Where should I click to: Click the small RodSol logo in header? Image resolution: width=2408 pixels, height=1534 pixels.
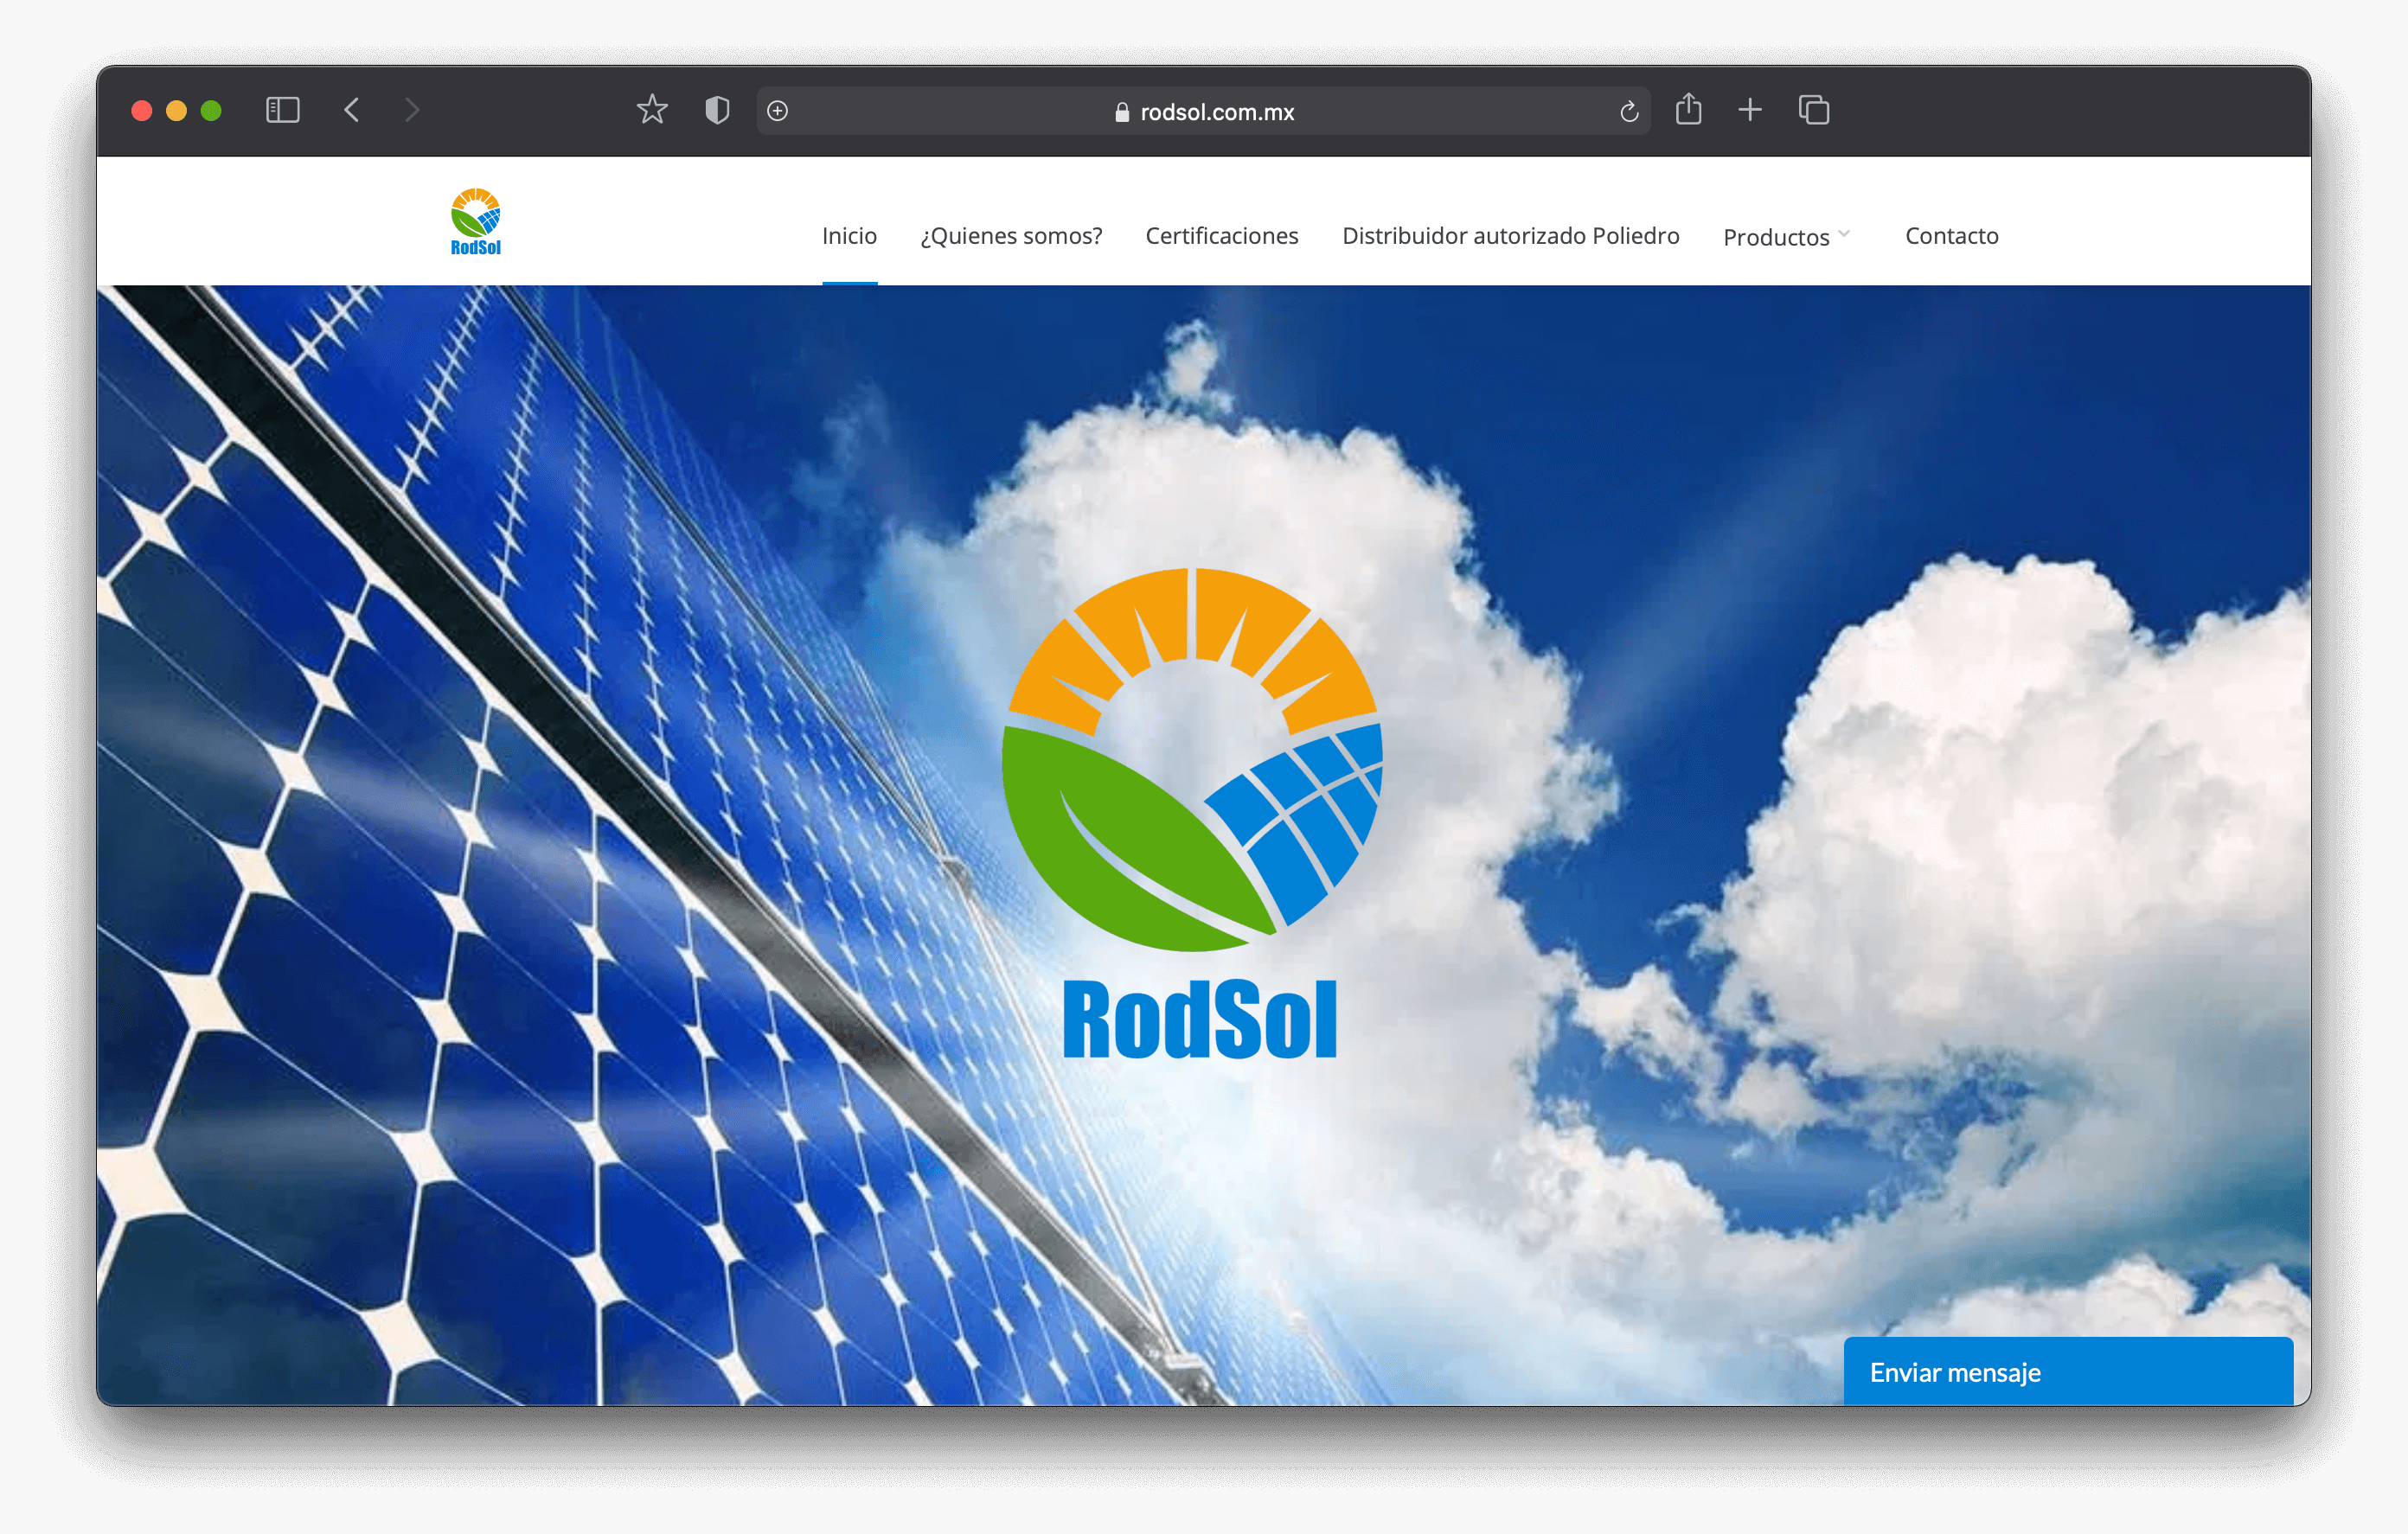point(476,222)
